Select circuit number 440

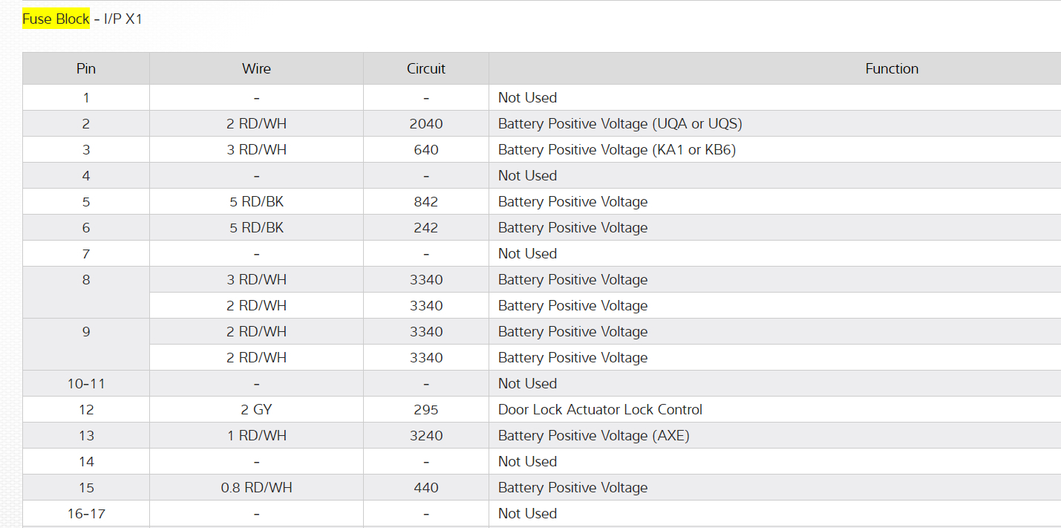tap(426, 488)
